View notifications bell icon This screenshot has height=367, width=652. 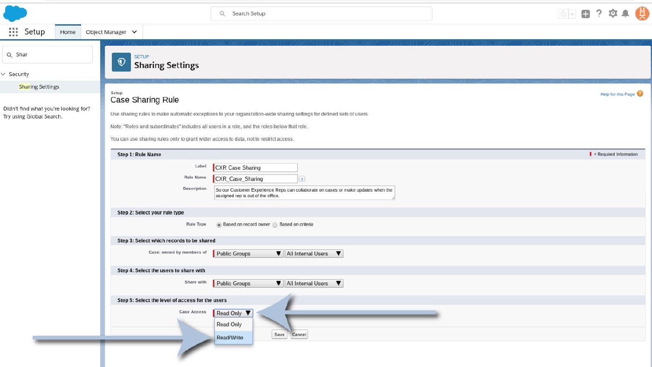[625, 14]
